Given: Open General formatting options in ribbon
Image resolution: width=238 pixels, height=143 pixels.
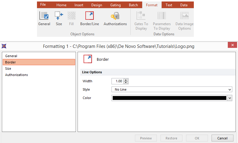Looking at the screenshot, I should [x=44, y=16].
